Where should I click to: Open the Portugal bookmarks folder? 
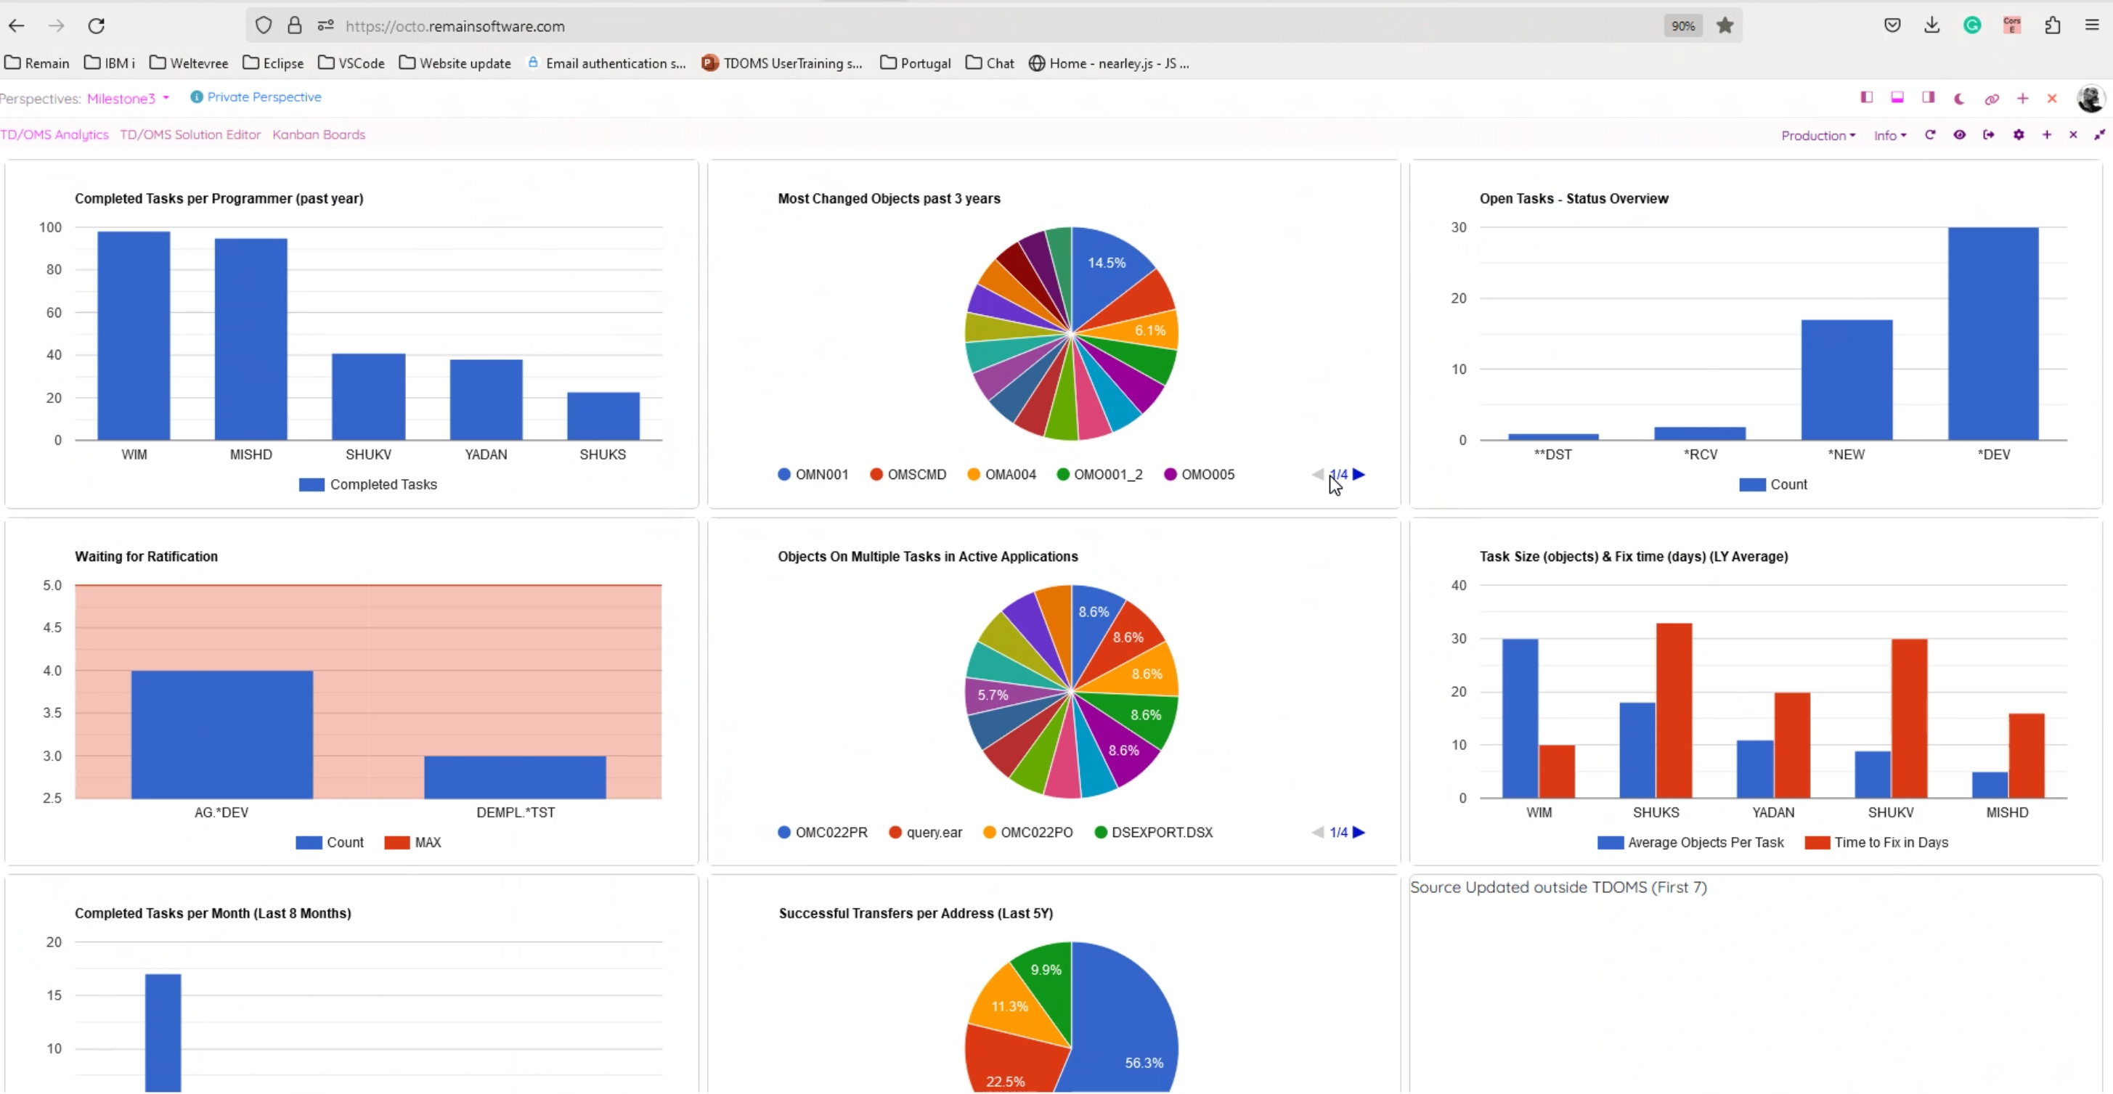point(916,63)
